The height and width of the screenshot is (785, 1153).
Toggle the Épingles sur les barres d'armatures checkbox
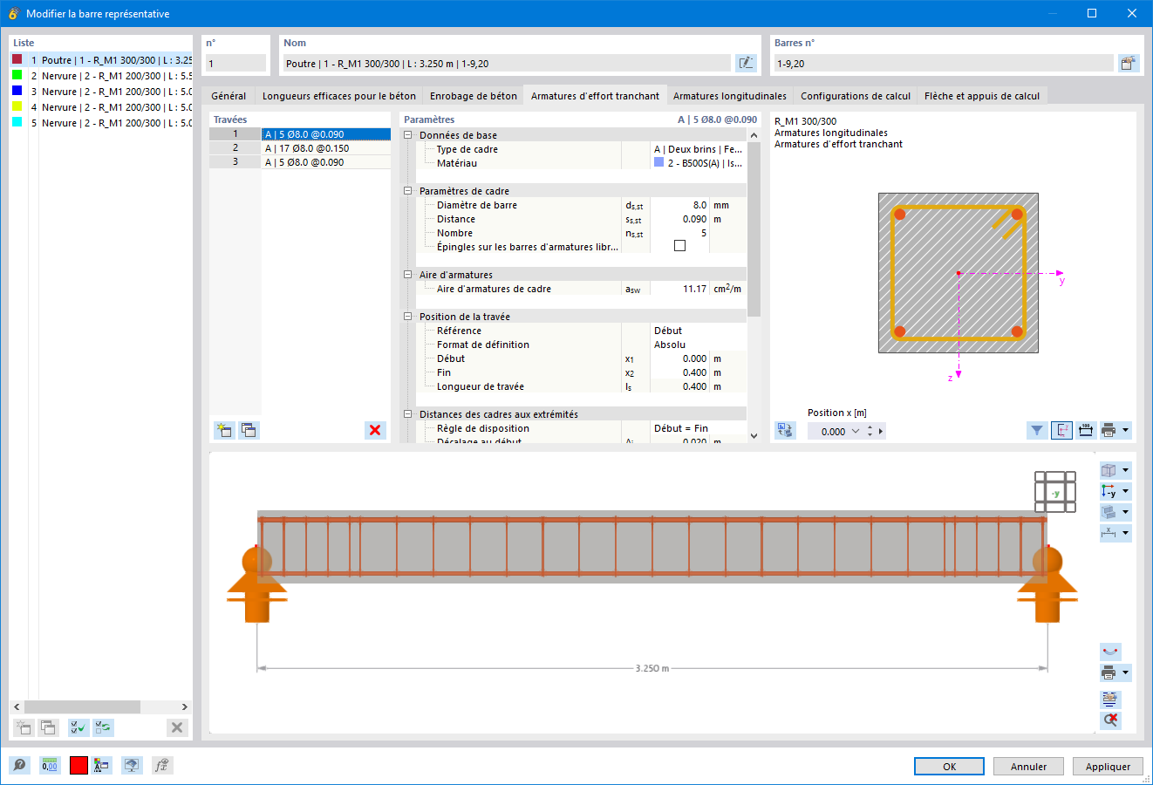(680, 246)
